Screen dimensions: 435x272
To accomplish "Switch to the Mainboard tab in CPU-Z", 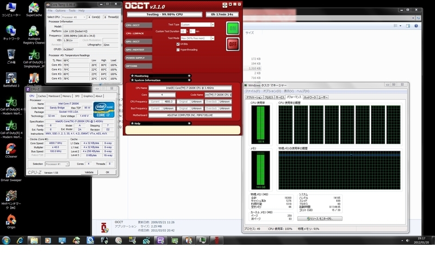I will tap(54, 96).
